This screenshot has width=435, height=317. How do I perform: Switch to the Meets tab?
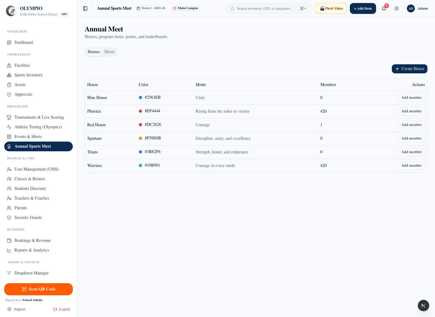click(x=109, y=52)
